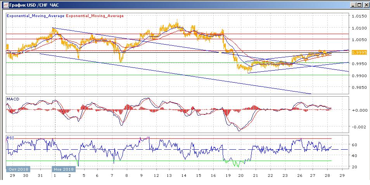Click date 13 on time axis
370x185 pixels.
pos(170,176)
